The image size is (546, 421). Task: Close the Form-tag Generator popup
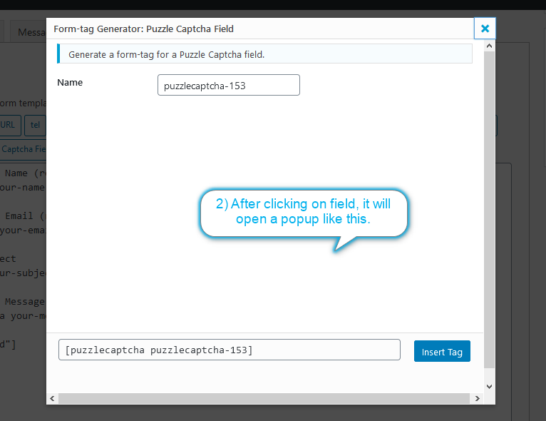(485, 29)
